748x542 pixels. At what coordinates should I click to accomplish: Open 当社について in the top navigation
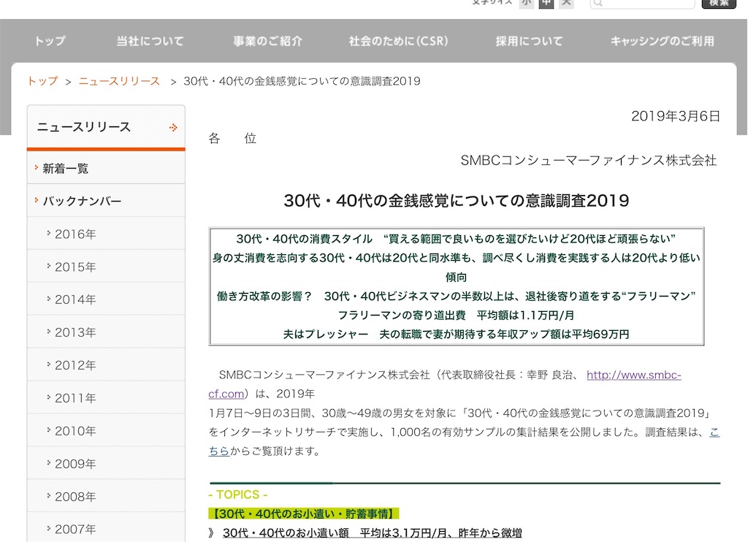tap(150, 41)
